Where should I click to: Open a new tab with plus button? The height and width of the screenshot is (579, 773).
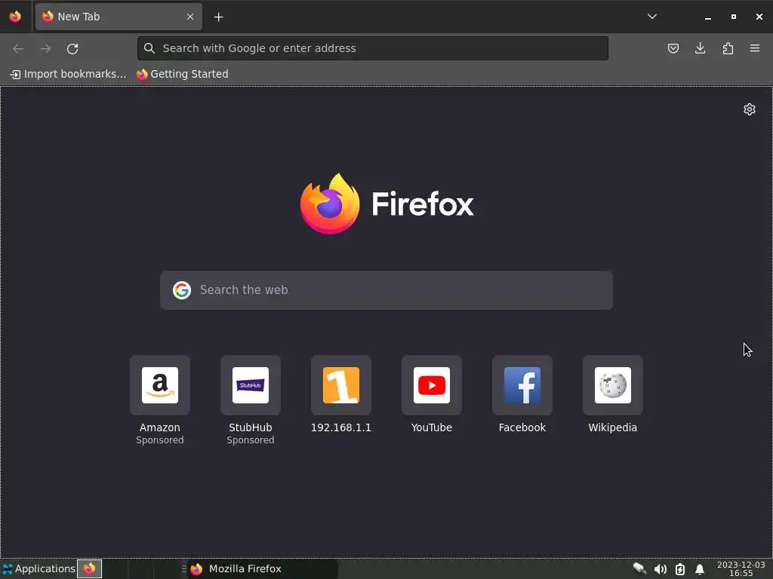(218, 17)
